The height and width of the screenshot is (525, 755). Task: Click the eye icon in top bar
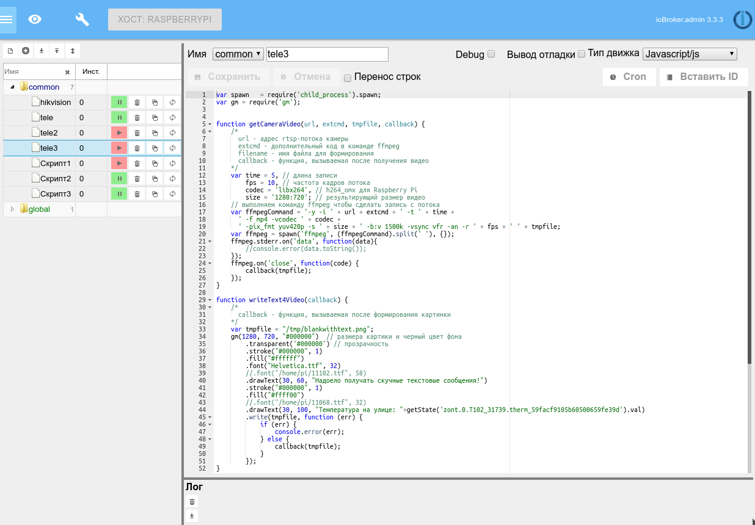pos(35,19)
